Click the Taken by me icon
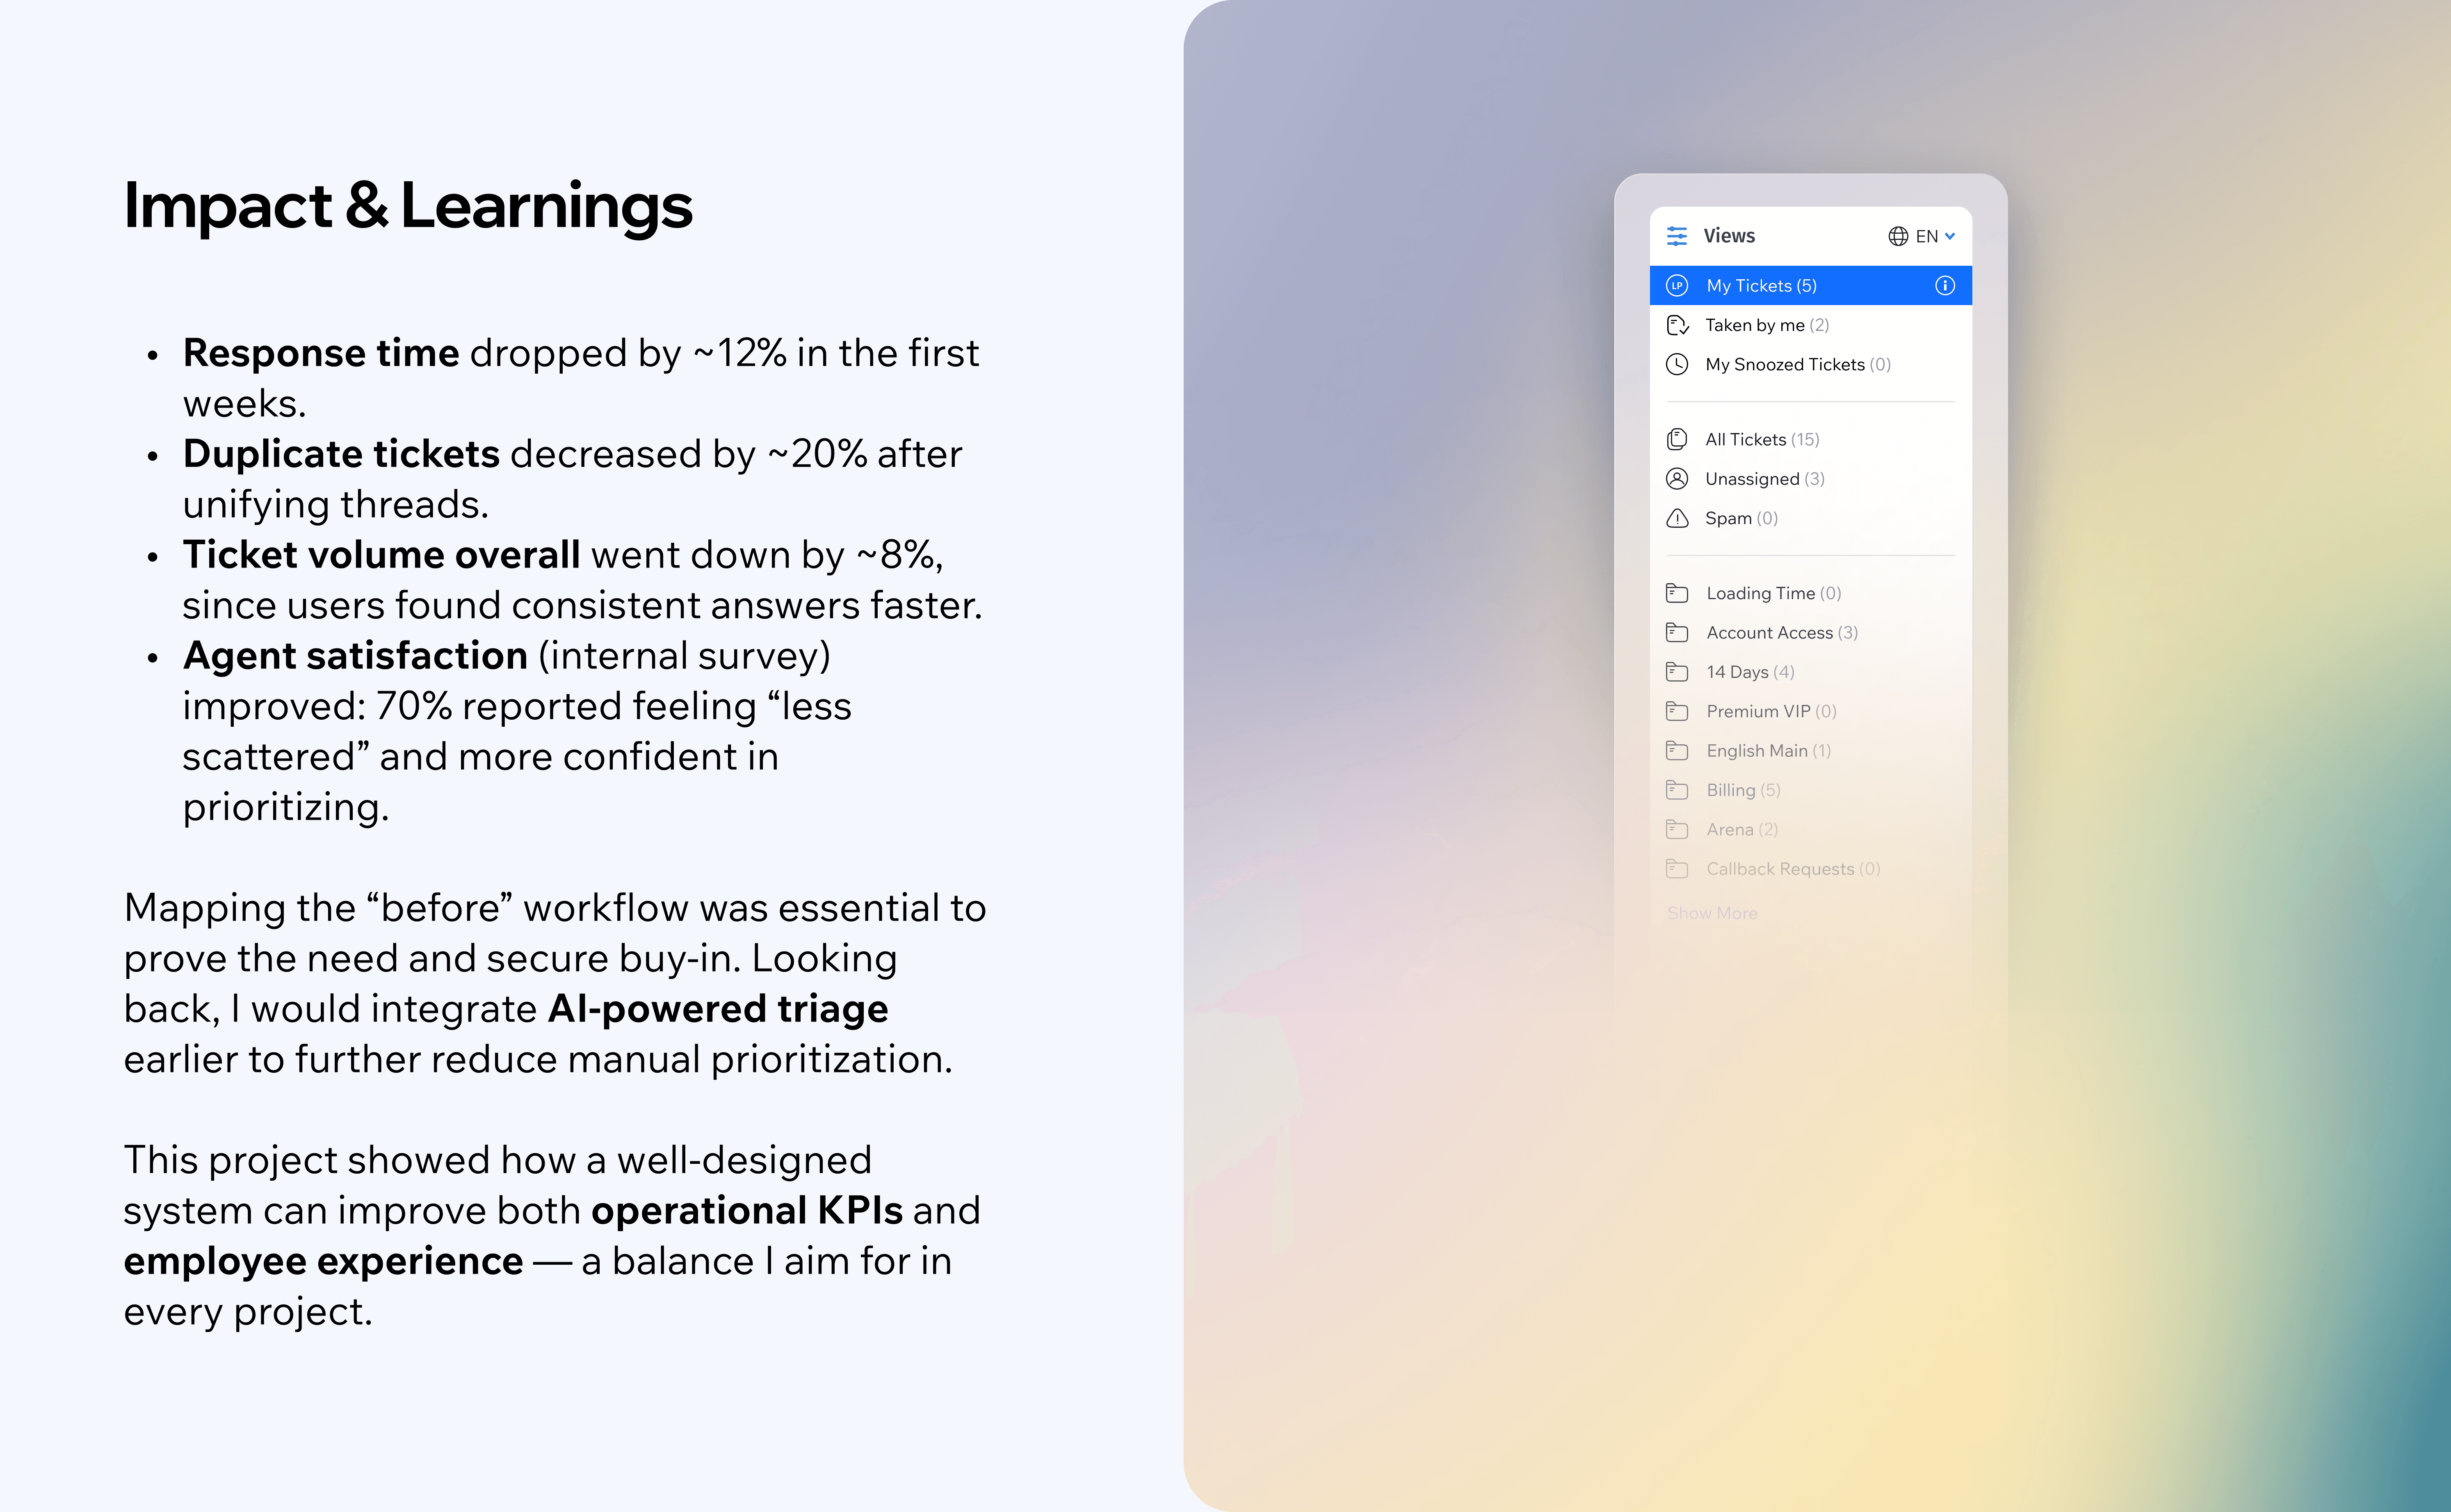Viewport: 2451px width, 1512px height. (1677, 325)
